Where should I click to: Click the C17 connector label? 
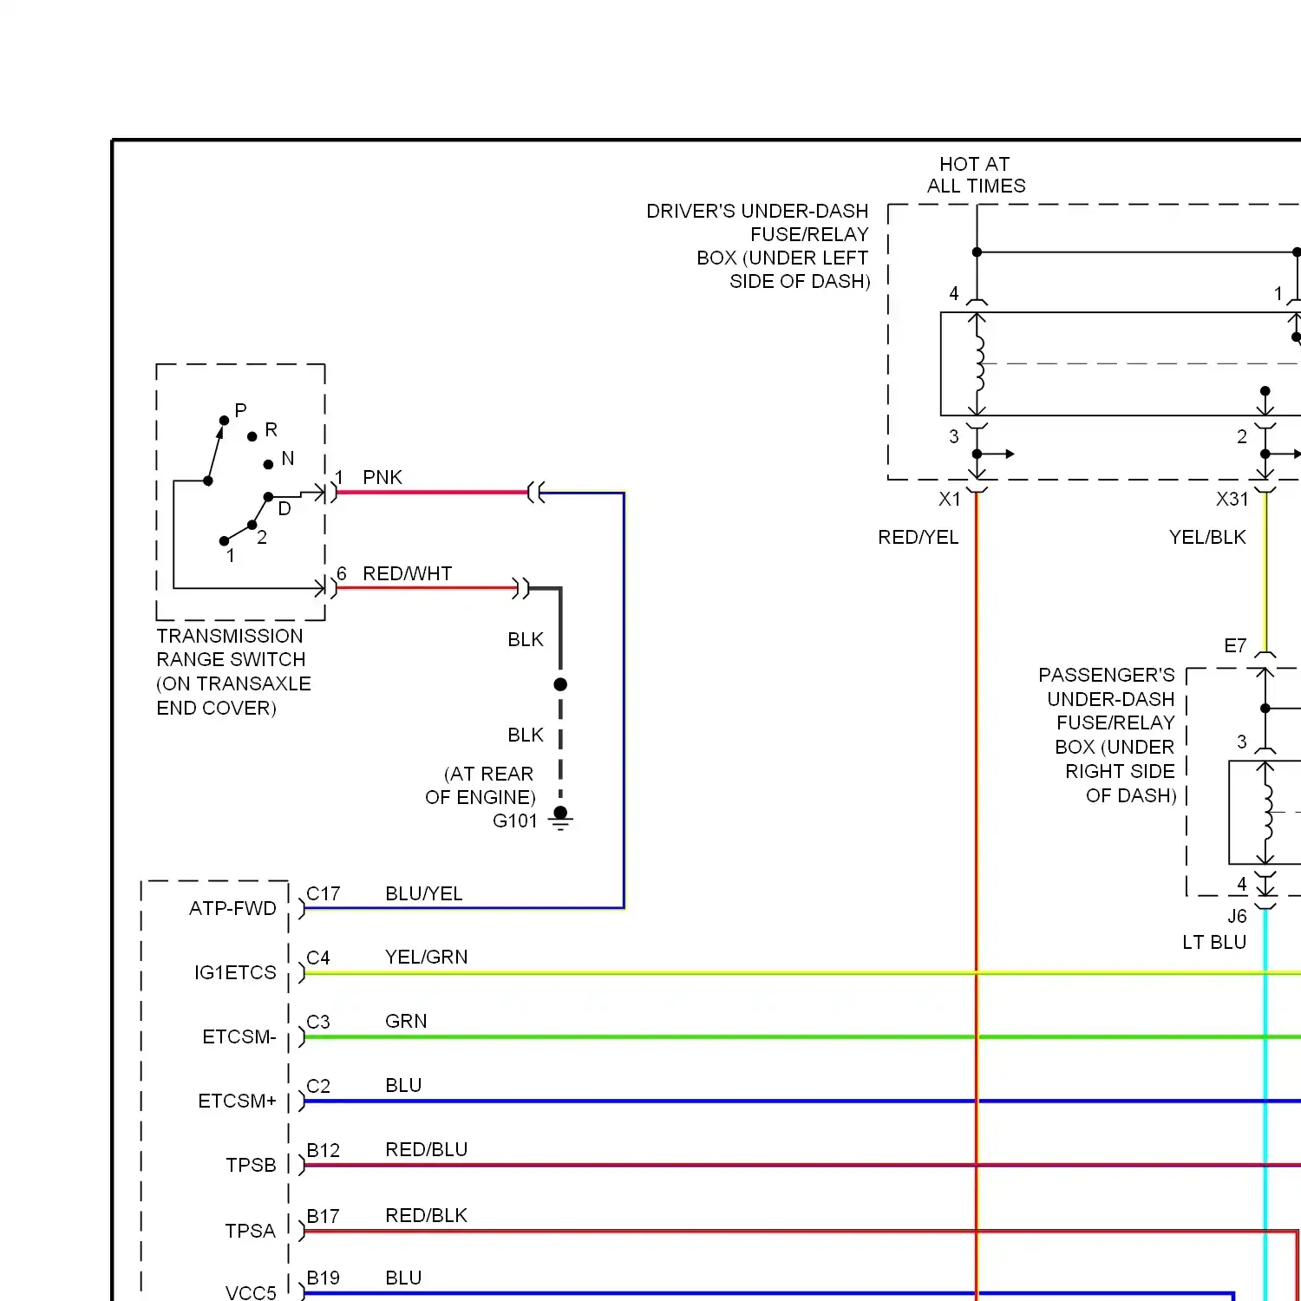pyautogui.click(x=323, y=893)
